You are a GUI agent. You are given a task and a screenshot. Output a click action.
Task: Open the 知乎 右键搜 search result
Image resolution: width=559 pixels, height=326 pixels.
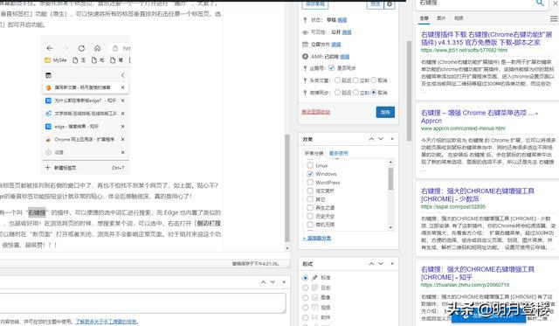pos(478,274)
